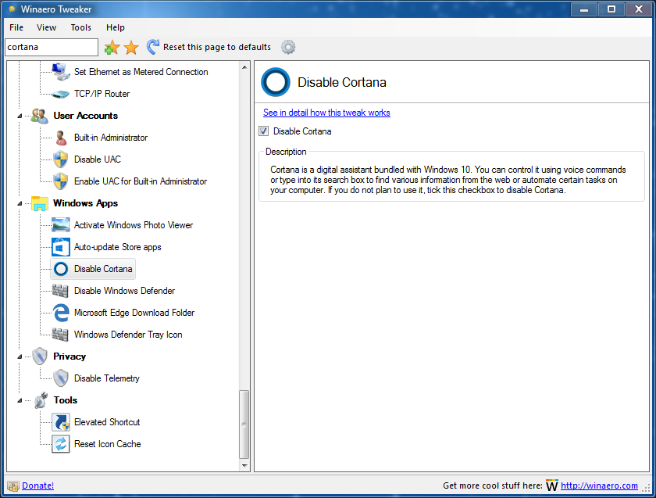Minimize the Winaero Tweaker window

click(x=584, y=9)
